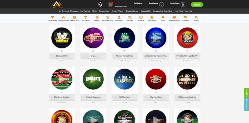
Task: Open the Big Bass fish icon
Action: (x=96, y=17)
